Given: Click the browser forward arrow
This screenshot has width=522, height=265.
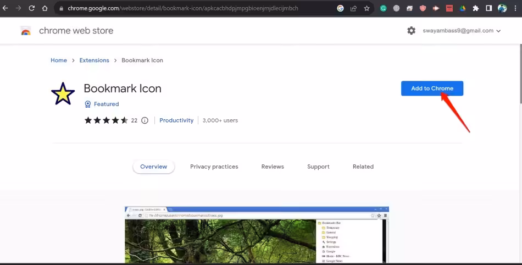Looking at the screenshot, I should (x=18, y=8).
